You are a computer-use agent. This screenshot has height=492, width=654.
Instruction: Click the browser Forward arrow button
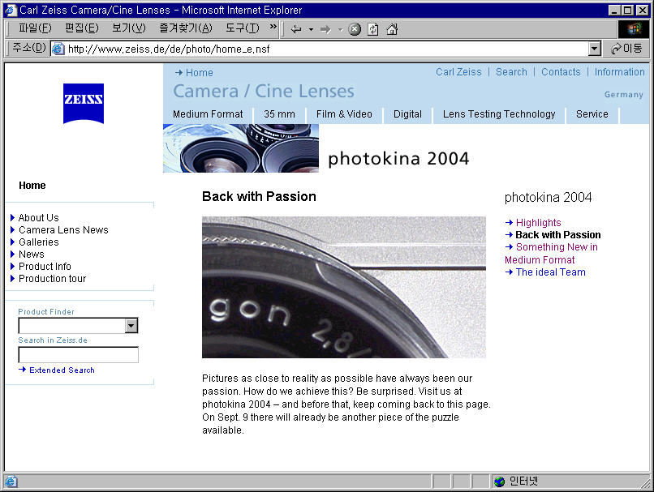(x=325, y=29)
